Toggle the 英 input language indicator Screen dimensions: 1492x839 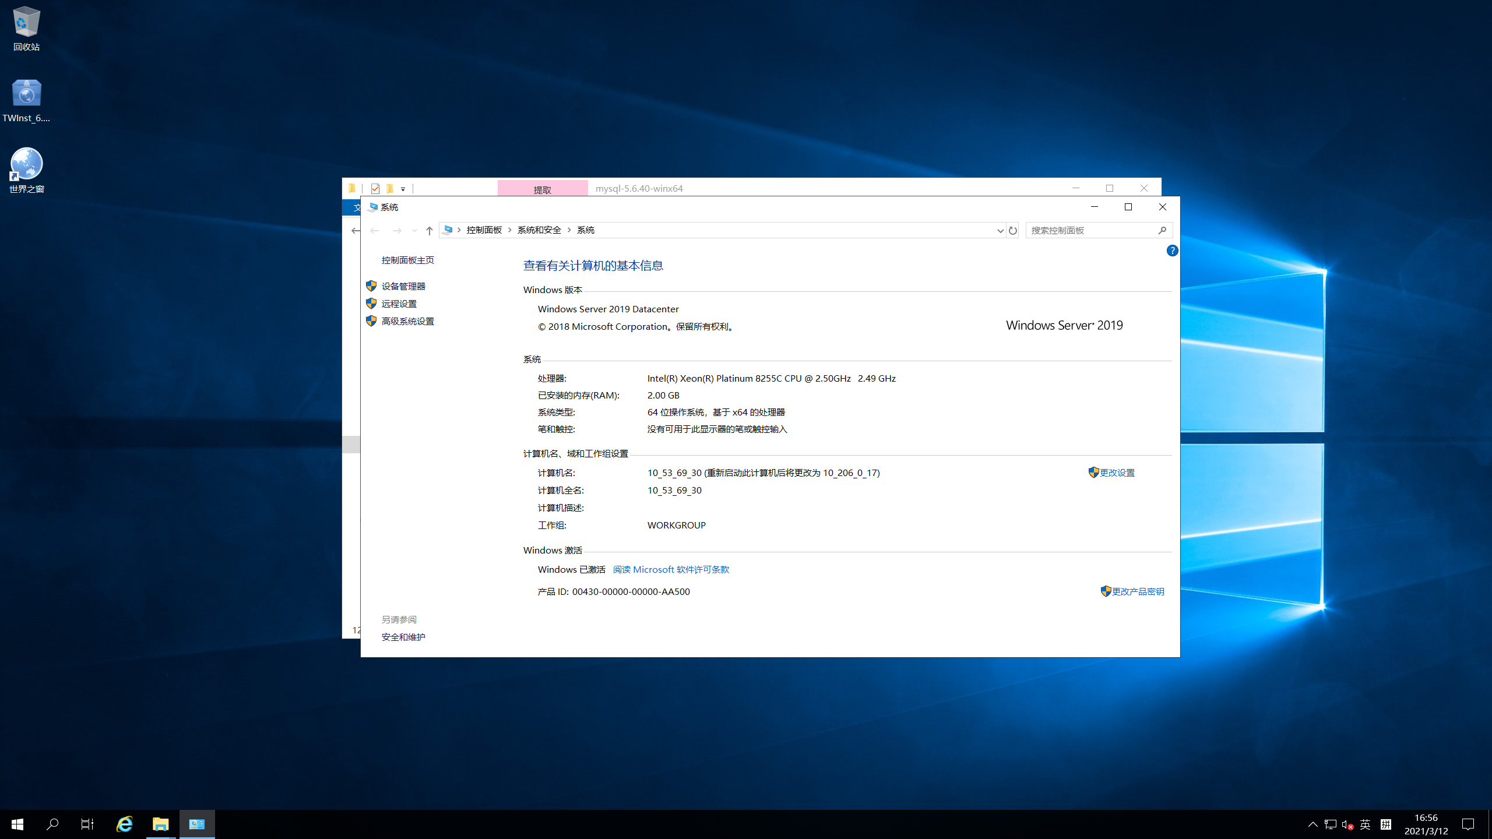pyautogui.click(x=1365, y=824)
